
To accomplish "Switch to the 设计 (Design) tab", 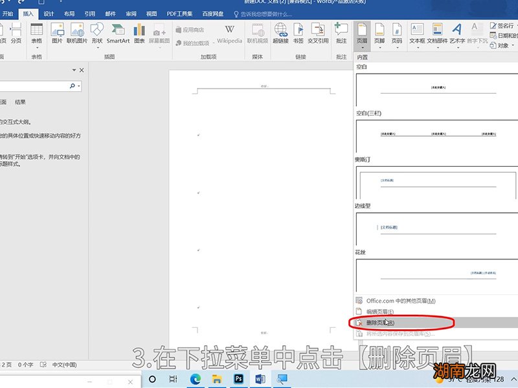I will click(49, 13).
